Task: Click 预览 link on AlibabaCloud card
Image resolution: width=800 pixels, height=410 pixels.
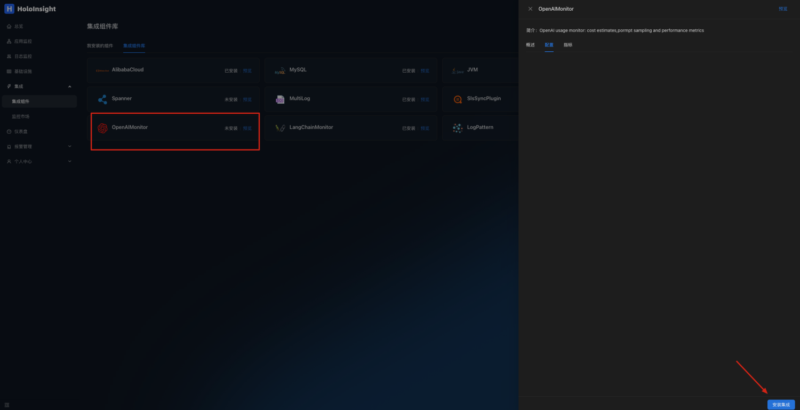Action: click(x=247, y=70)
